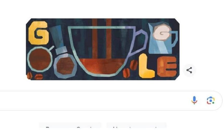Start voice search with the microphone icon
Viewport: 224px width, 138px height.
pyautogui.click(x=194, y=100)
